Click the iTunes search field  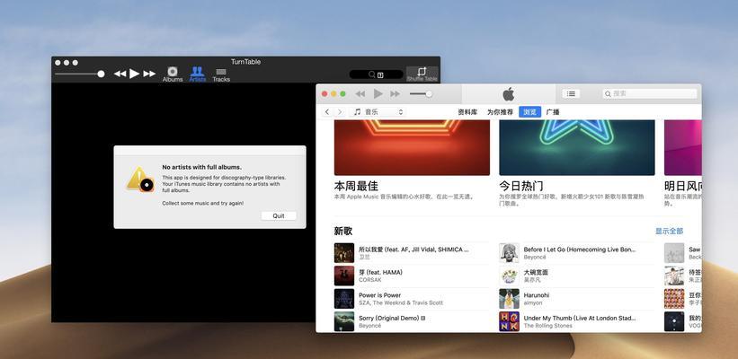tap(650, 93)
